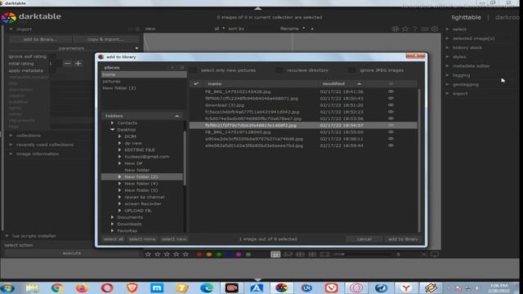Collapse the Desktop folder in the tree

point(113,130)
